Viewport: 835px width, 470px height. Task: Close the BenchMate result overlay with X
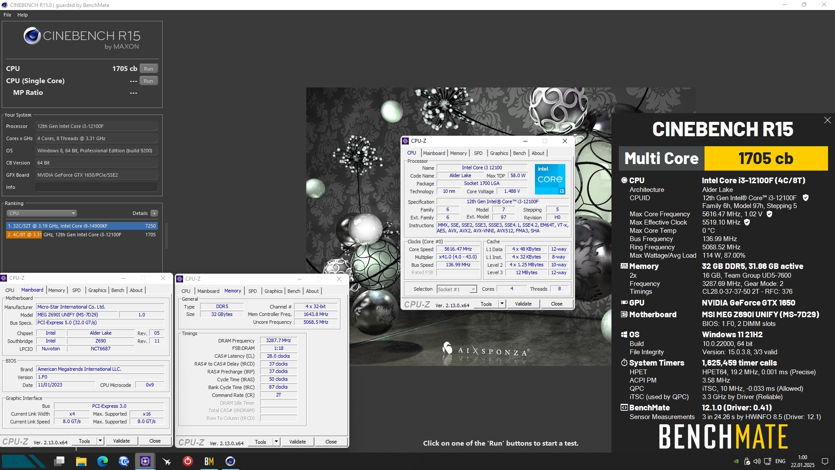pos(827,120)
